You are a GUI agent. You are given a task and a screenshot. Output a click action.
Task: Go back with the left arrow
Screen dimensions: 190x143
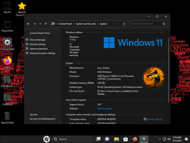(x=28, y=24)
